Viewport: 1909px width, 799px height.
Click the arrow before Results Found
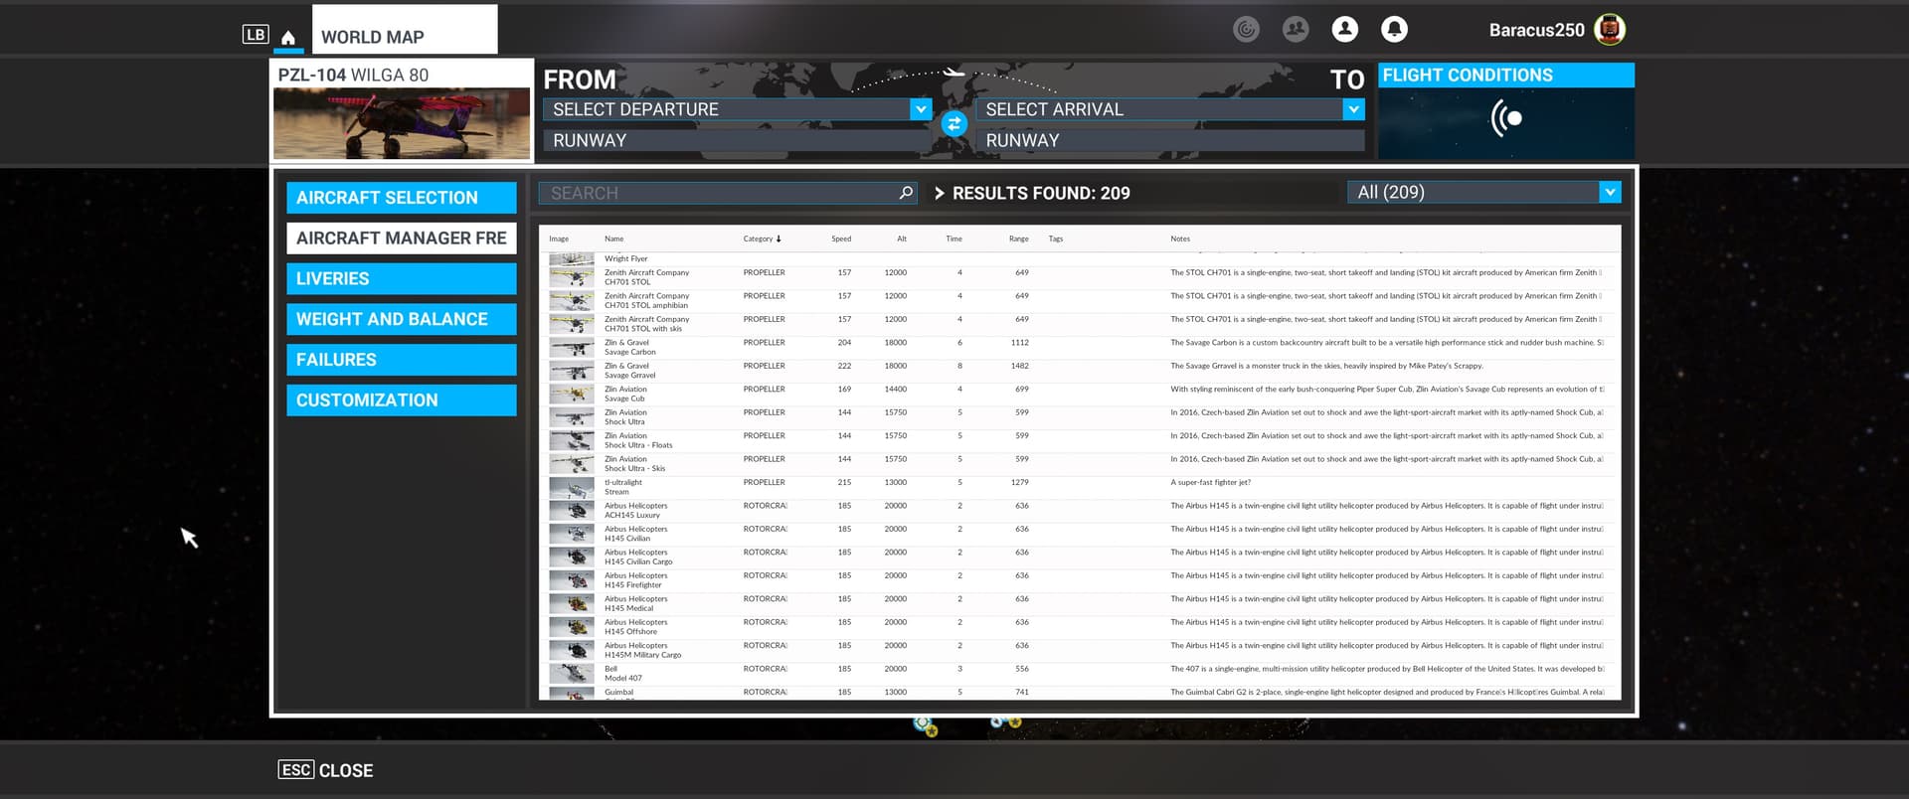pos(939,193)
